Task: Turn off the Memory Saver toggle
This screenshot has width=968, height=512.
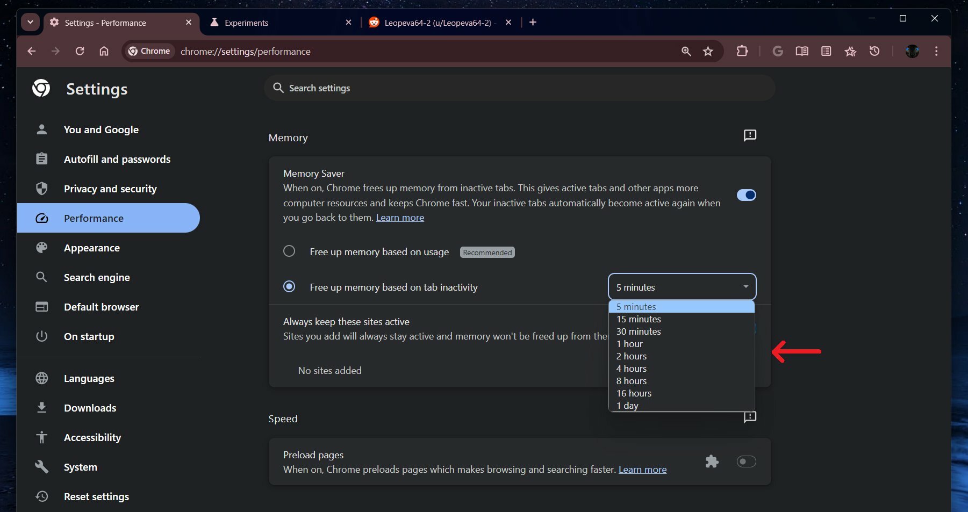Action: click(746, 195)
